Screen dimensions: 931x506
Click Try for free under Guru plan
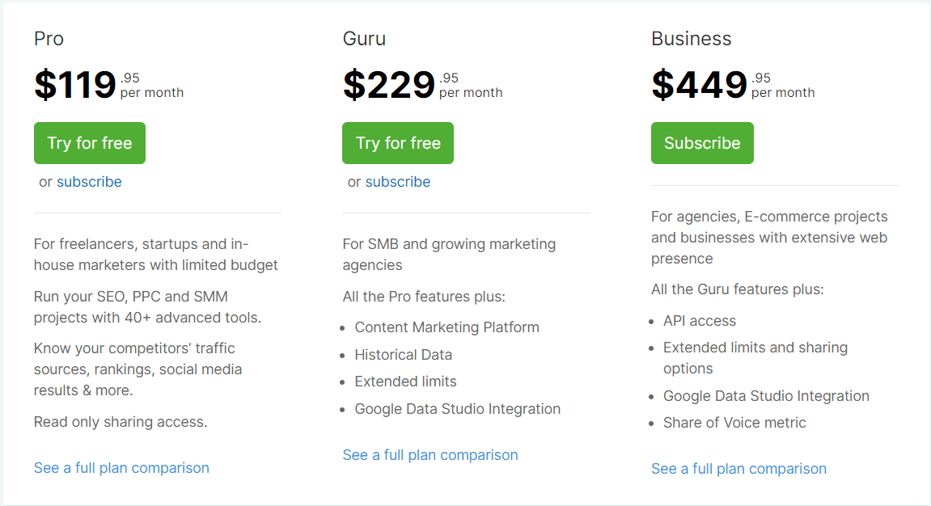point(398,143)
